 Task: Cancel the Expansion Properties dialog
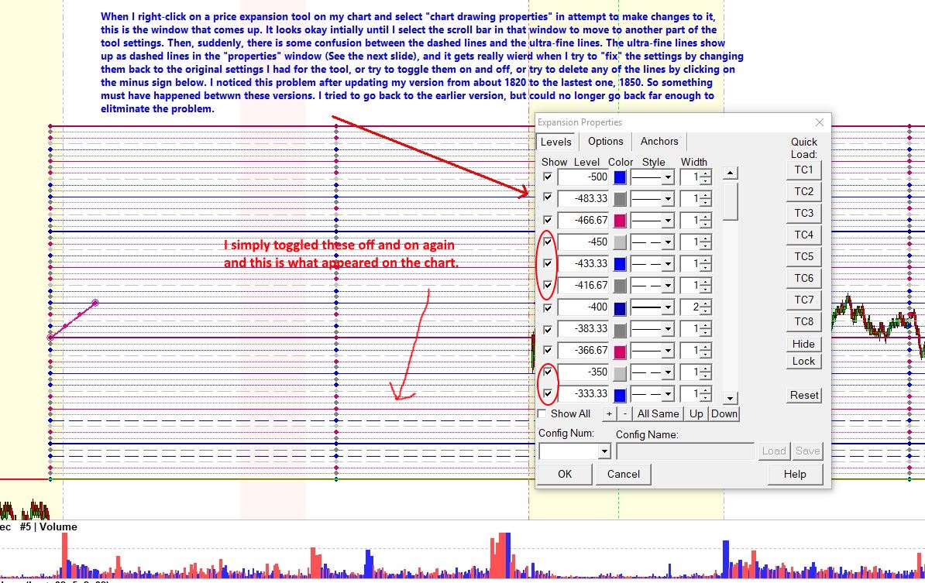(x=623, y=474)
